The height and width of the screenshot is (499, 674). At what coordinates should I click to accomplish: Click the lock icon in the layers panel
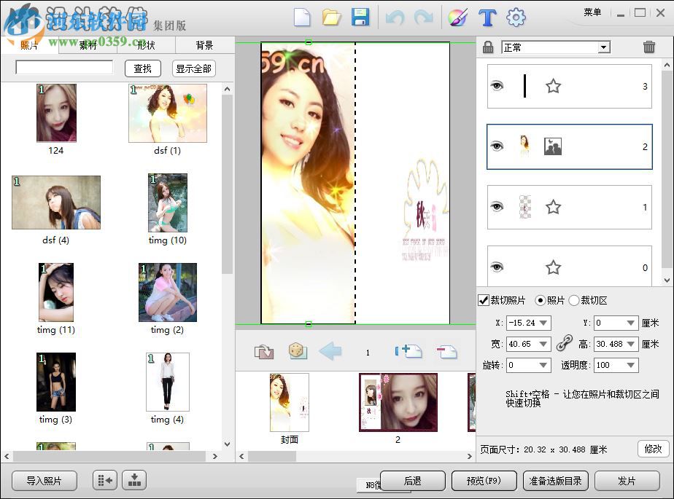[x=486, y=47]
